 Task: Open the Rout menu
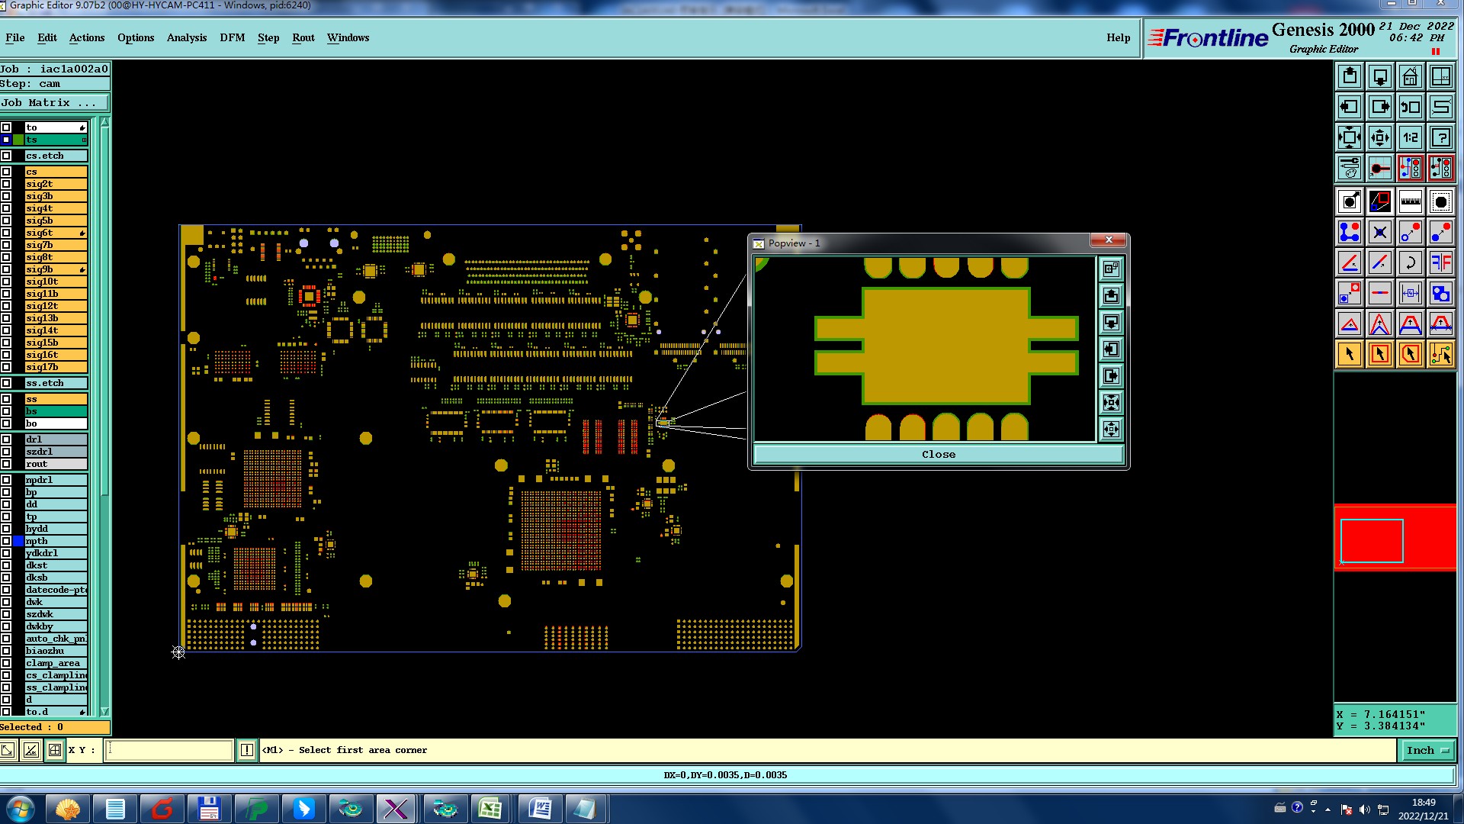pos(303,37)
